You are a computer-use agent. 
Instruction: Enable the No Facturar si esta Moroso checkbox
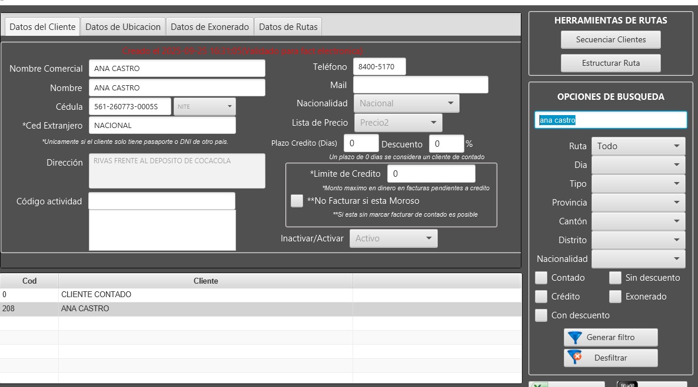297,201
